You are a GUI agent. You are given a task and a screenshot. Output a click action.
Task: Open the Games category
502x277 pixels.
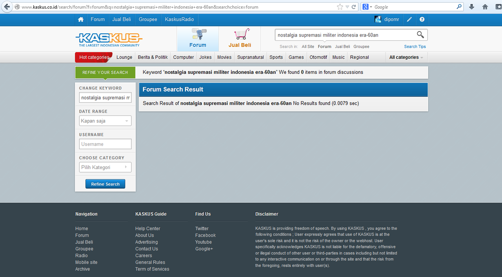pyautogui.click(x=296, y=57)
